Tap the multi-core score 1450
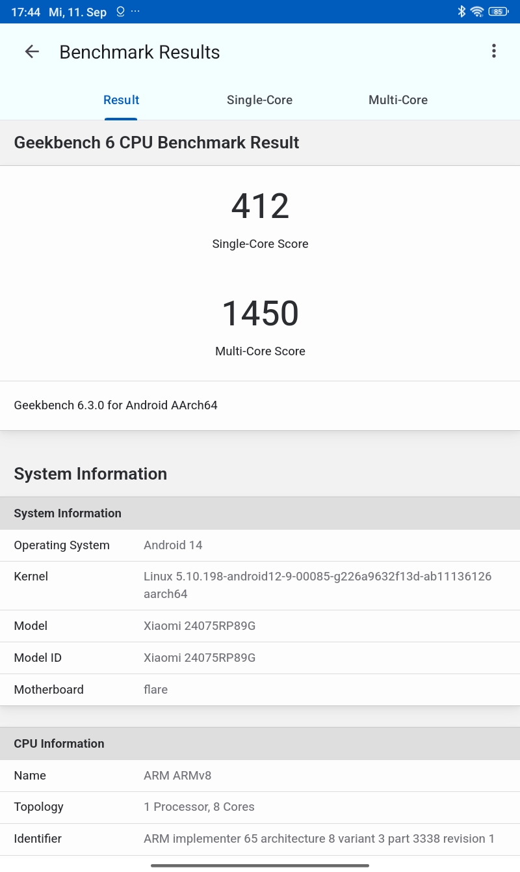The width and height of the screenshot is (520, 872). pos(260,313)
